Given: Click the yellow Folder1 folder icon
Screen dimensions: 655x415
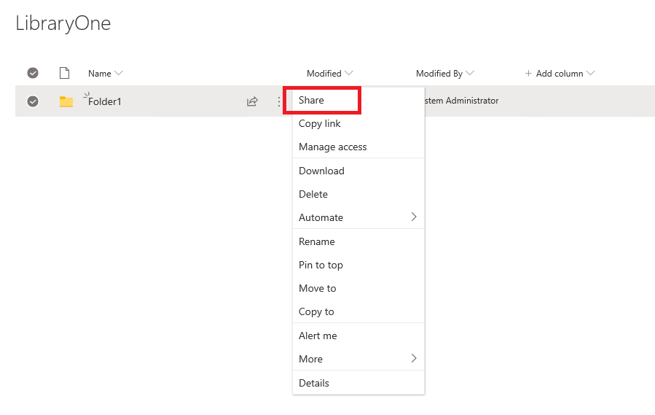Looking at the screenshot, I should [66, 101].
